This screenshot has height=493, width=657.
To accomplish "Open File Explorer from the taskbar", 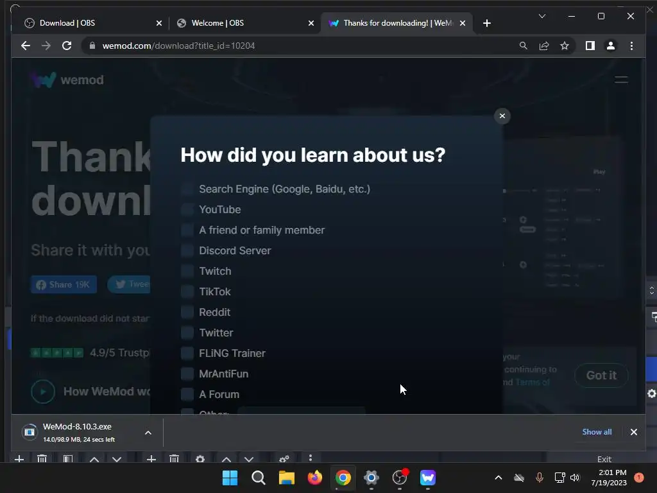I will coord(287,478).
